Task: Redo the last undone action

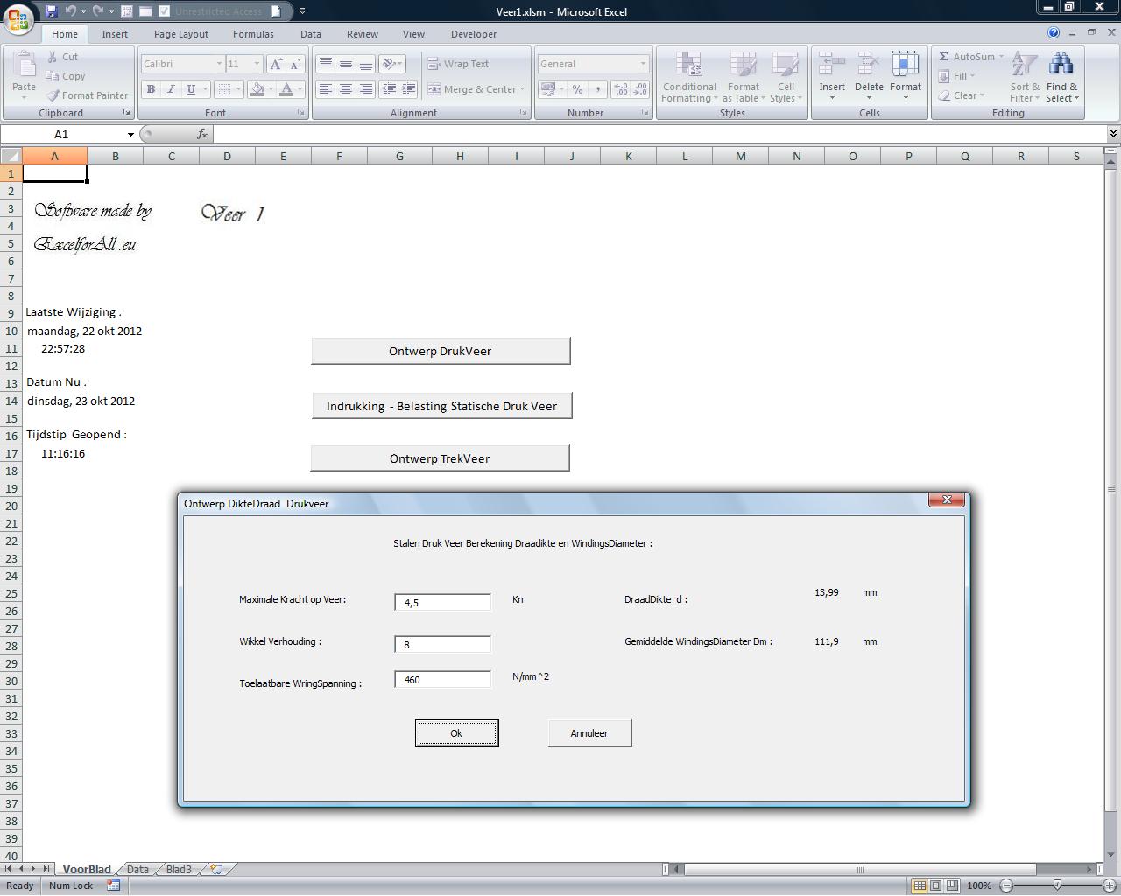Action: (98, 11)
